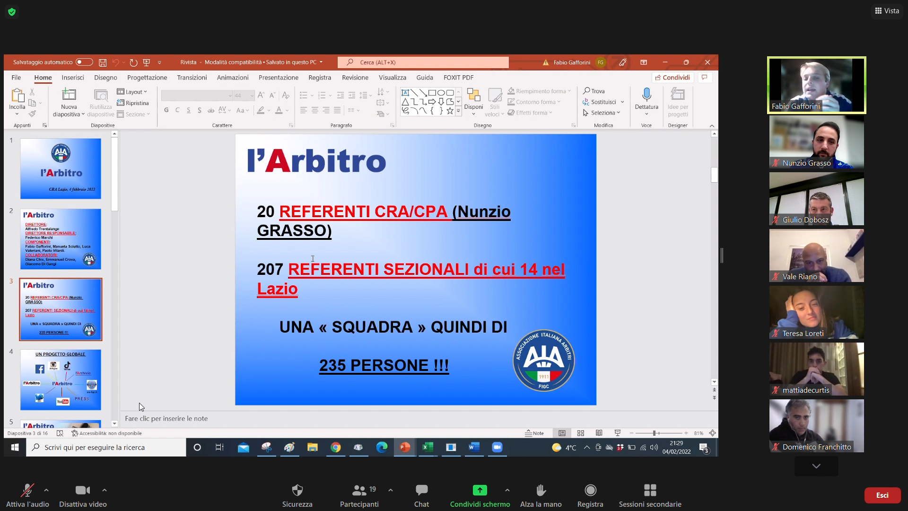
Task: Toggle Note pane in status bar
Action: point(534,433)
